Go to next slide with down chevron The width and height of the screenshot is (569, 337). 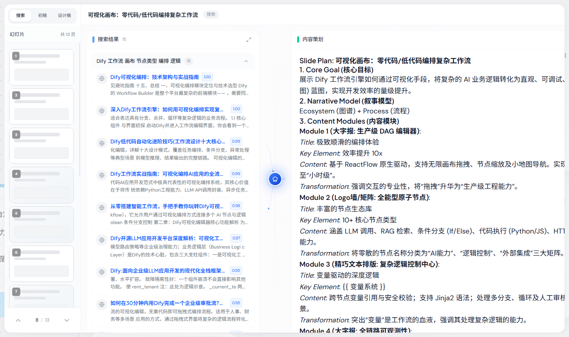[x=67, y=320]
